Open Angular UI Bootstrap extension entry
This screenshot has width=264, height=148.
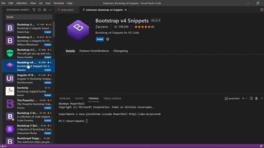[x=28, y=79]
